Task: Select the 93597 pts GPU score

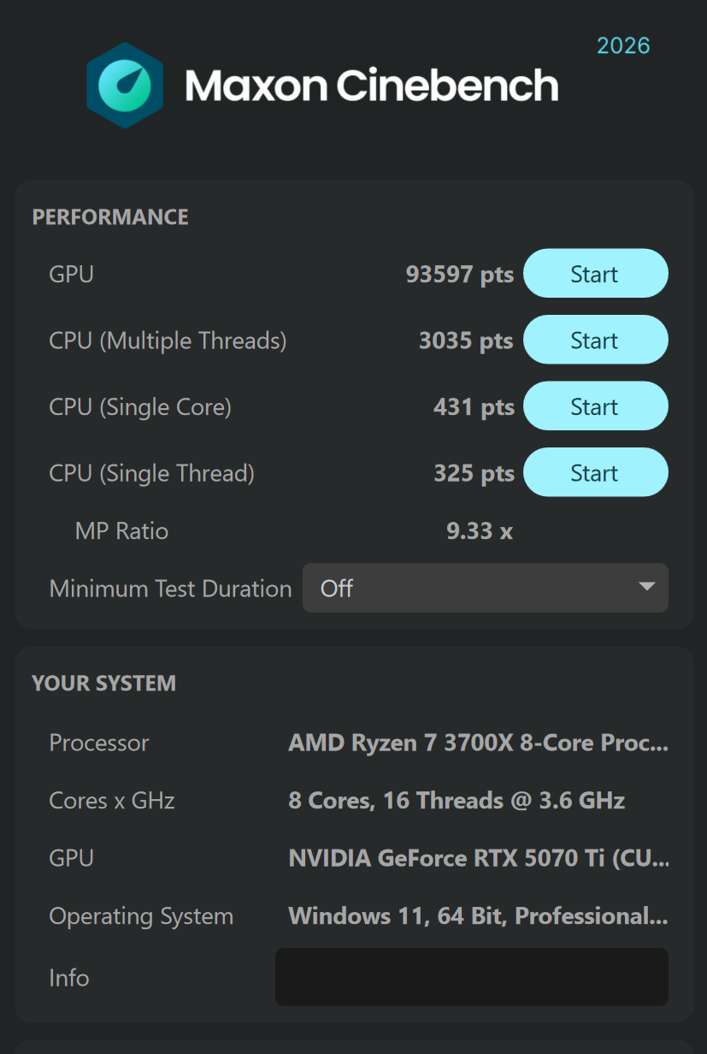Action: point(460,275)
